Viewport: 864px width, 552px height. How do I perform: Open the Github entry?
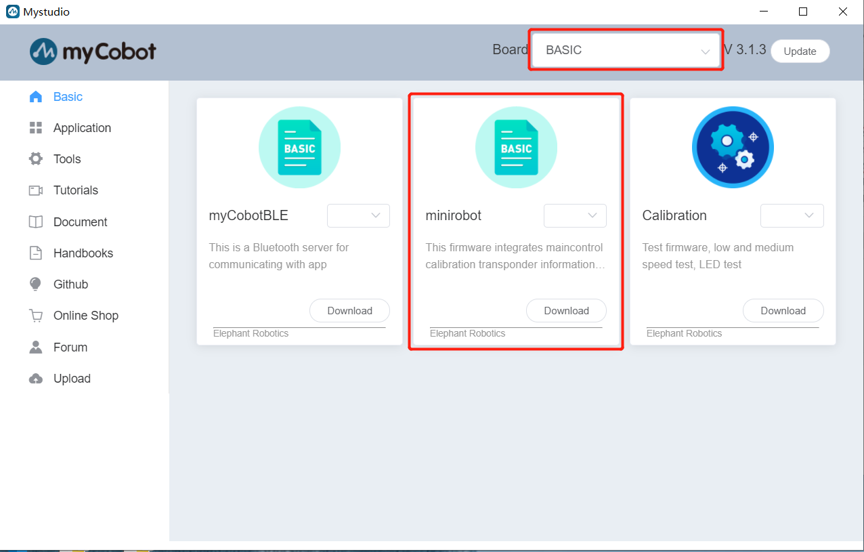(70, 284)
